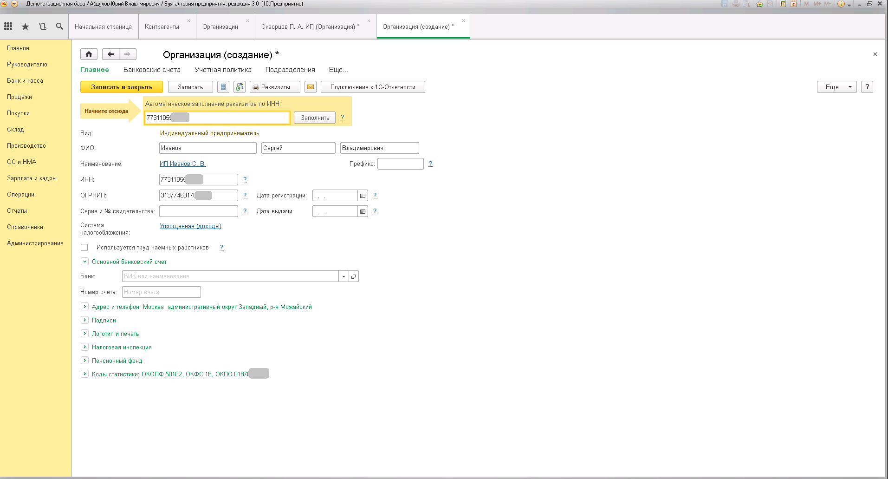Click the Номер счета input field
Image resolution: width=888 pixels, height=479 pixels.
point(162,292)
